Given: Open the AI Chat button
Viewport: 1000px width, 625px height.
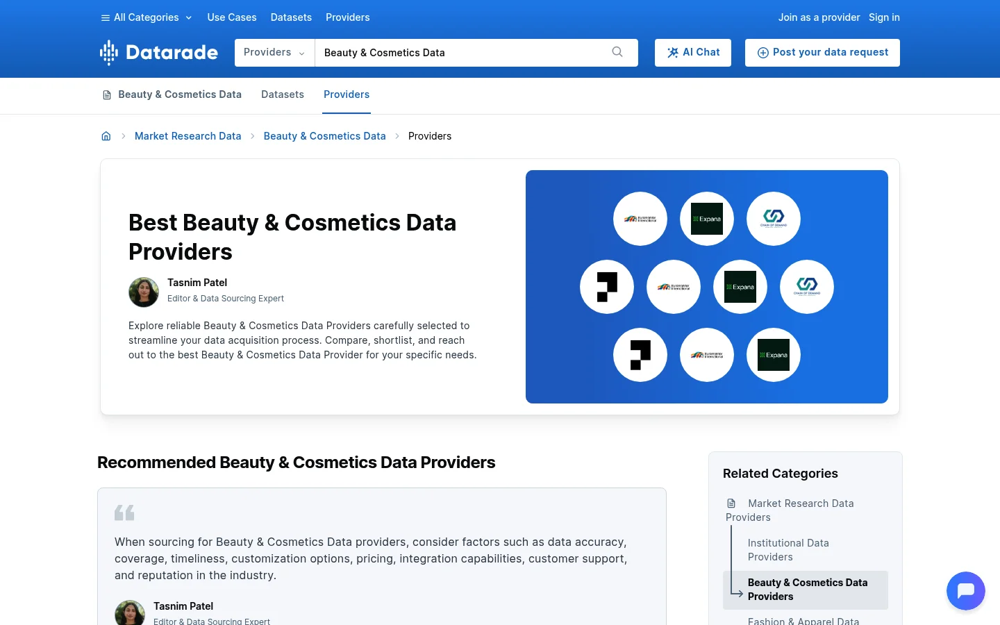Looking at the screenshot, I should pos(693,53).
